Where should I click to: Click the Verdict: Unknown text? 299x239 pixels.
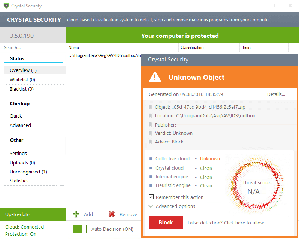click(174, 133)
